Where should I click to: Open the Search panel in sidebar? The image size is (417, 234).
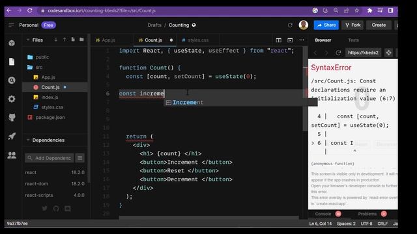pos(12,80)
